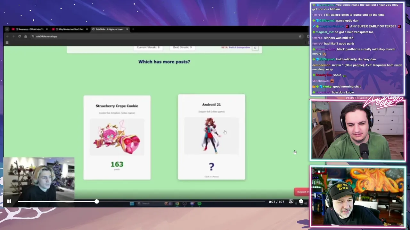Click 'ANY SUPER EARLY GIFTERS??' message
This screenshot has width=410, height=230.
[357, 26]
